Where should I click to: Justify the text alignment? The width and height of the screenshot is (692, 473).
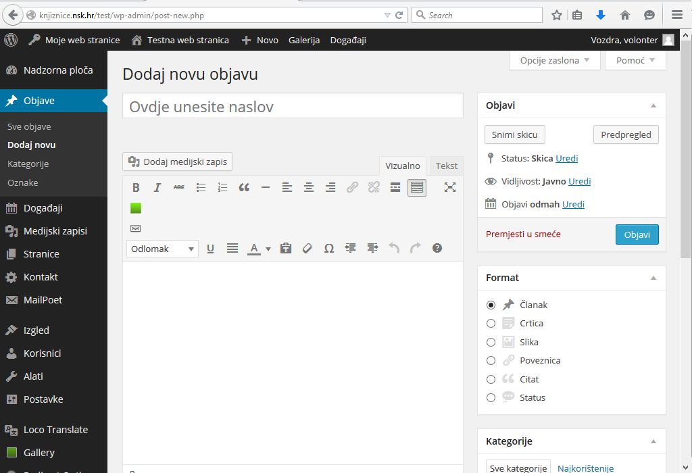click(x=232, y=249)
